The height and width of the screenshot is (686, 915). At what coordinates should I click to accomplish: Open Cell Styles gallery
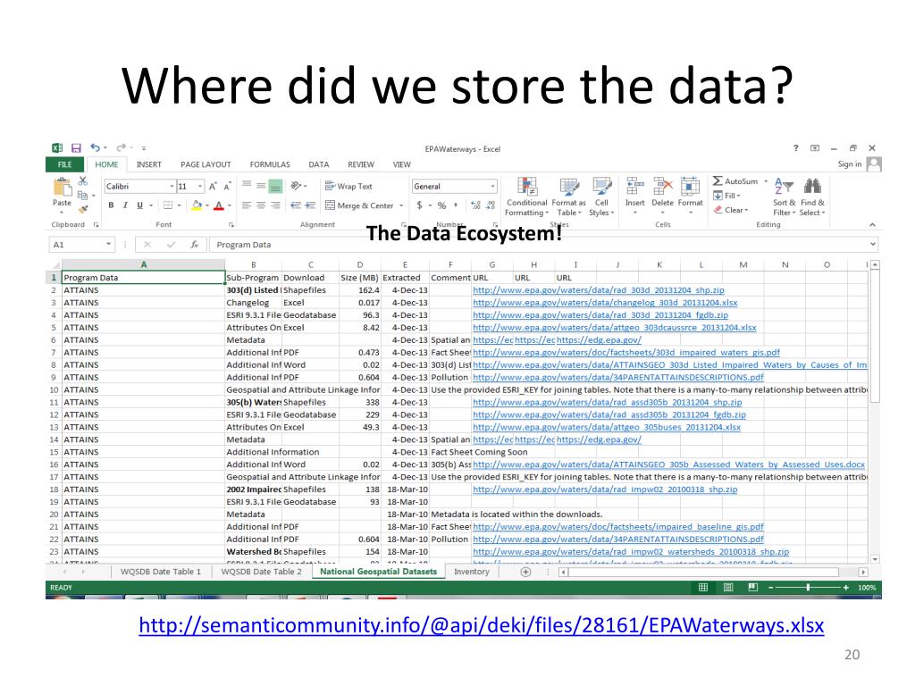pyautogui.click(x=601, y=197)
